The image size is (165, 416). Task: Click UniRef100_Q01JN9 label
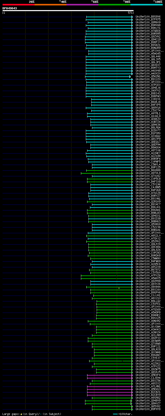point(148,335)
